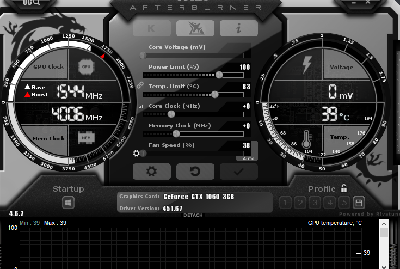Viewport: 400px width, 269px height.
Task: Click the information 'i' button
Action: pos(239,28)
